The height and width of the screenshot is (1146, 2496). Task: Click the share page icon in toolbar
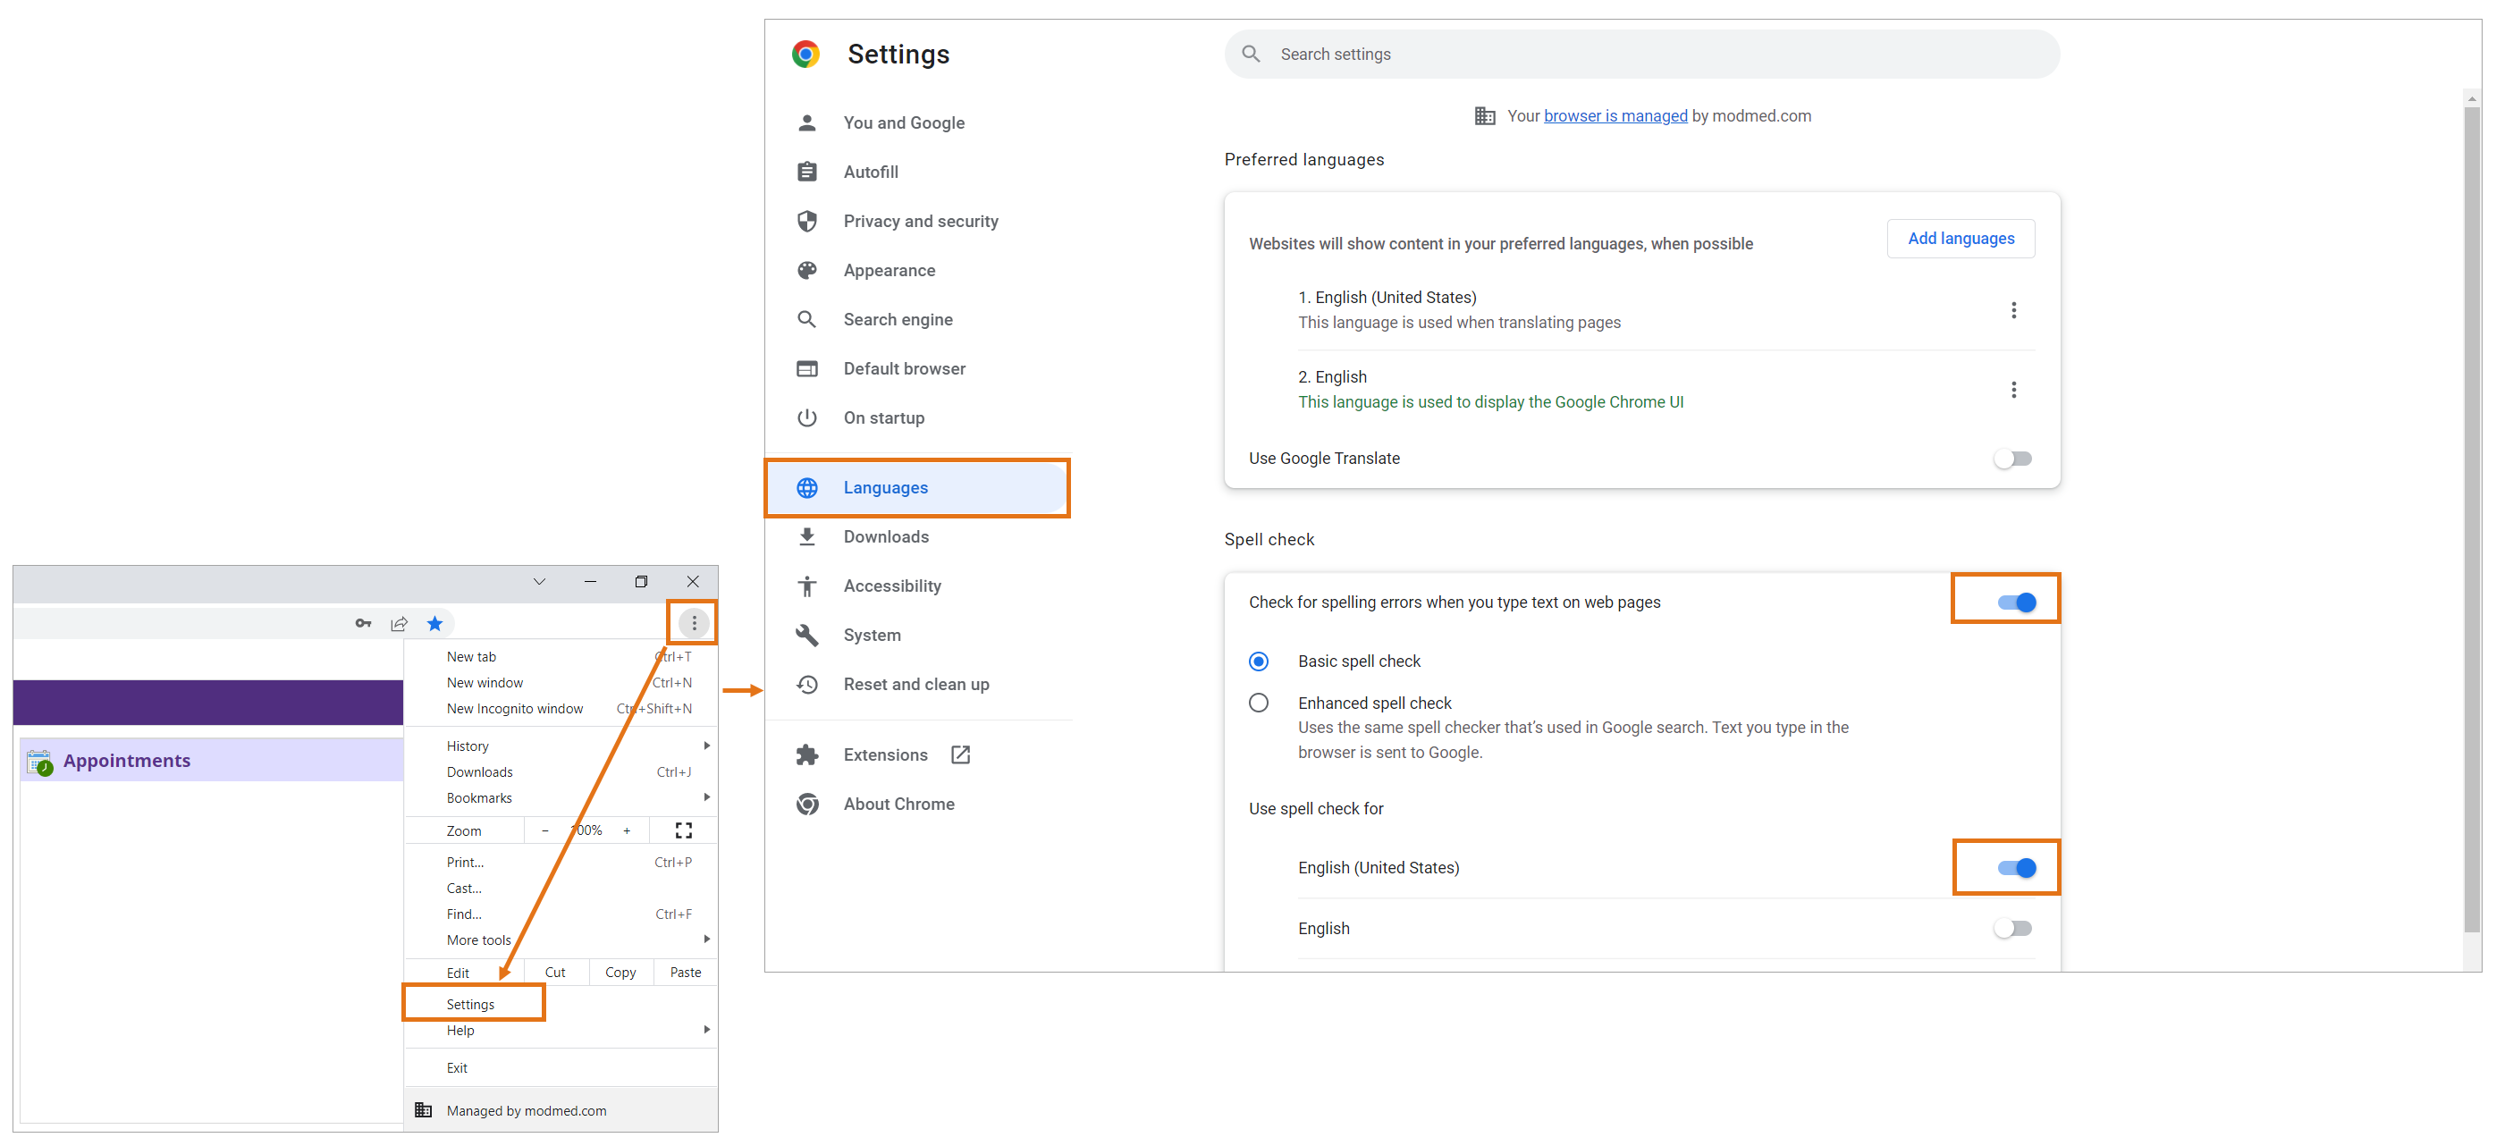tap(400, 623)
